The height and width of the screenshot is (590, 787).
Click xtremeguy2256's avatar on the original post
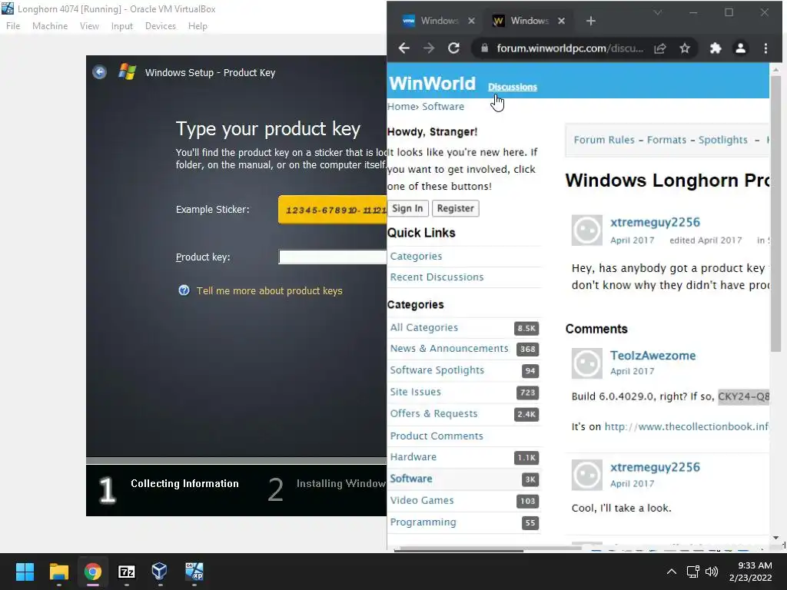coord(586,230)
